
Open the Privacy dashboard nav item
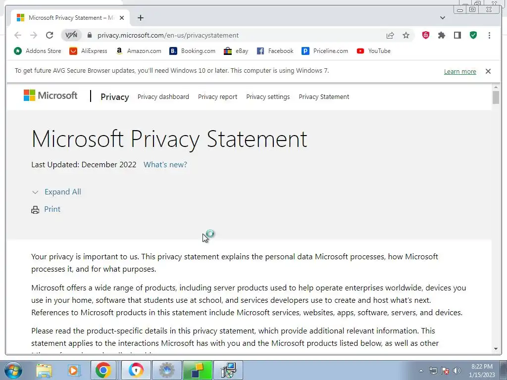[x=163, y=97]
